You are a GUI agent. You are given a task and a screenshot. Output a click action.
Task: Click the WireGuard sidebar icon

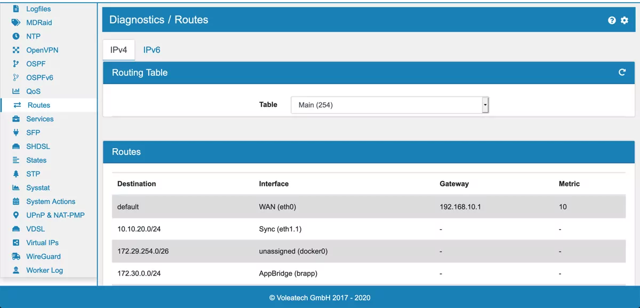pyautogui.click(x=15, y=256)
